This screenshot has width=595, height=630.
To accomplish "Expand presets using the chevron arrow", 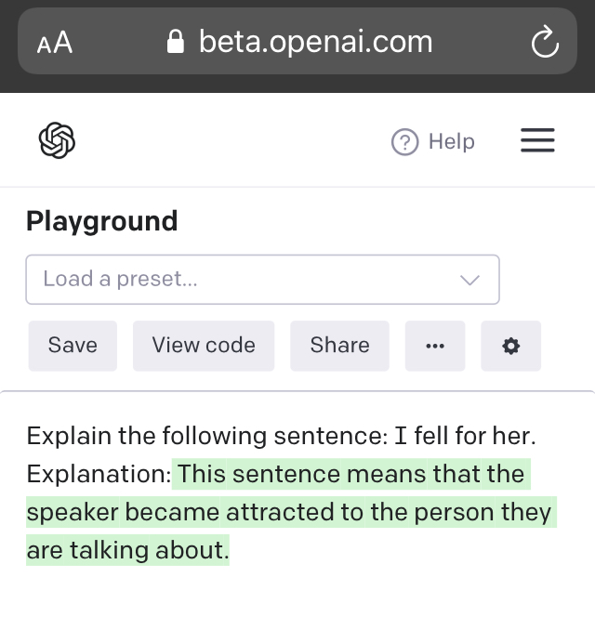I will pos(470,280).
